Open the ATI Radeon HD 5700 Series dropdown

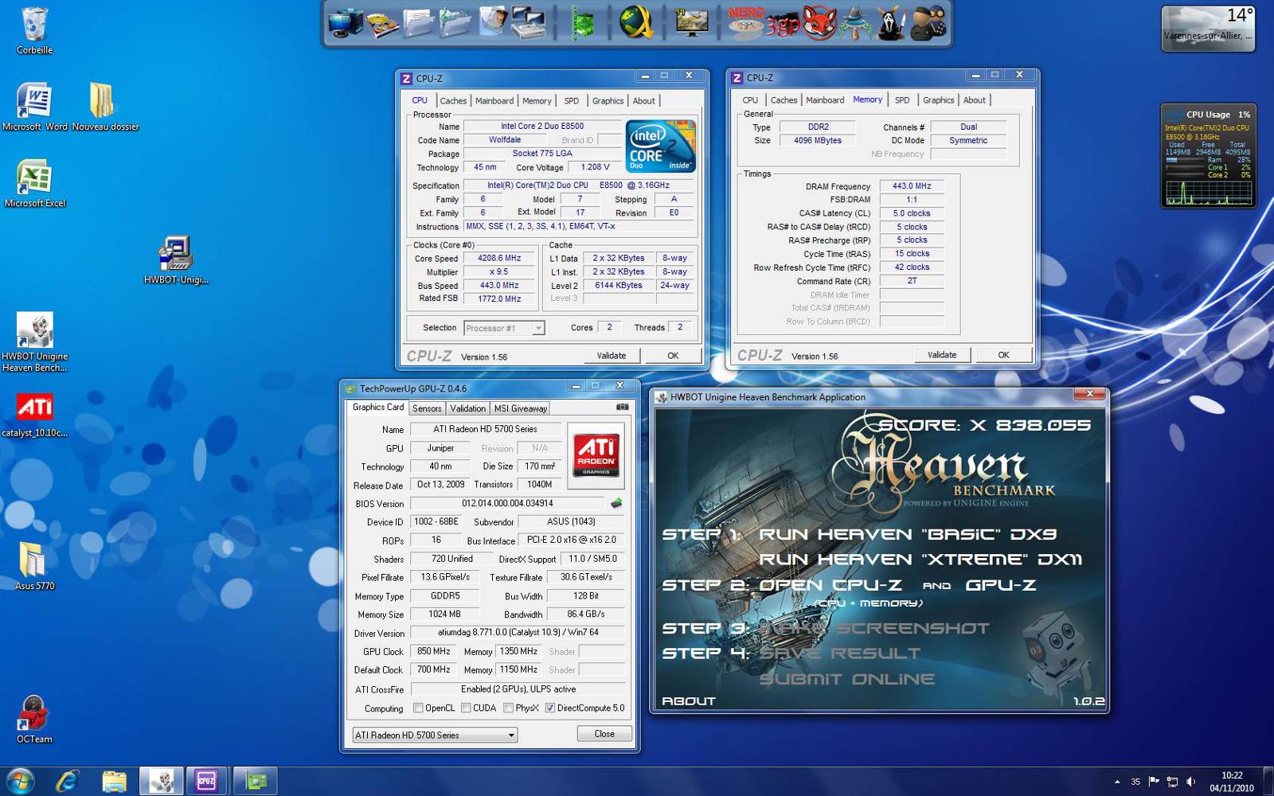coord(435,735)
